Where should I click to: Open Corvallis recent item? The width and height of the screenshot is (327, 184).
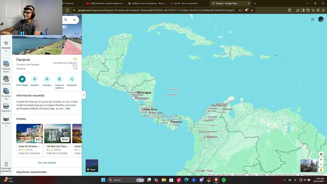point(6,80)
